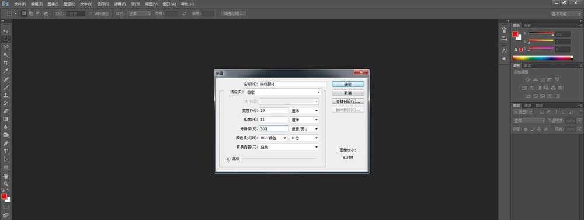This screenshot has height=220, width=584.
Task: Select the Move tool in the toolbox
Action: coord(6,32)
